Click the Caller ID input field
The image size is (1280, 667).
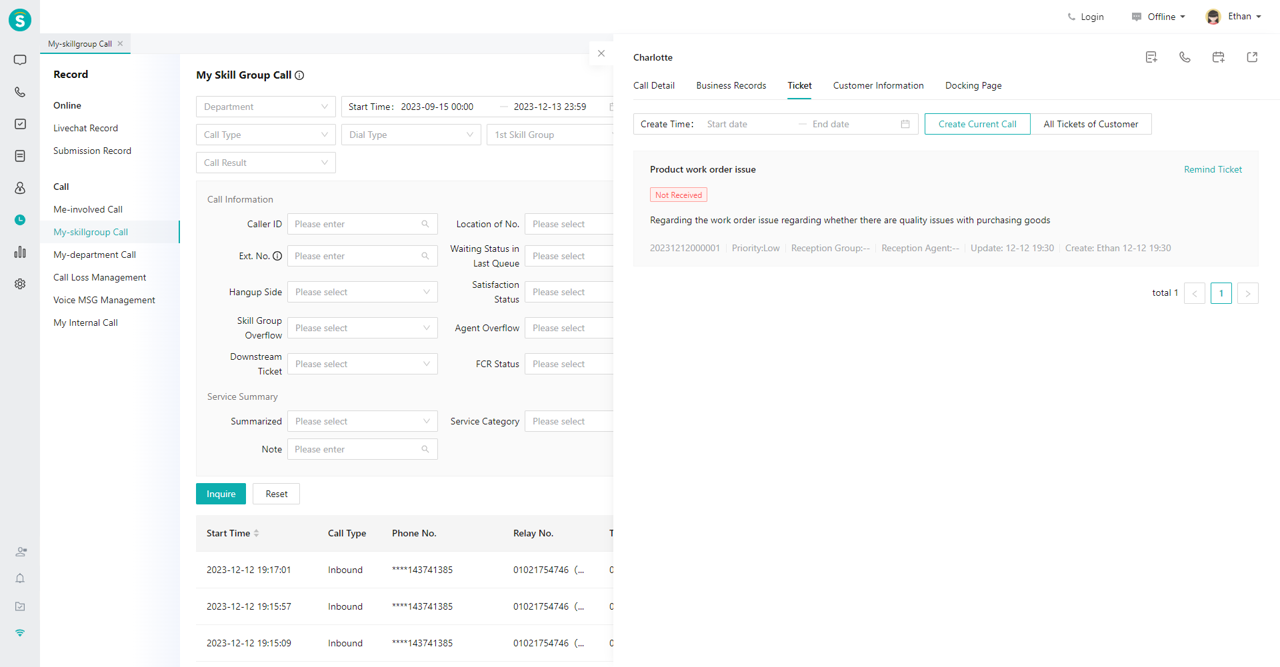click(x=363, y=224)
